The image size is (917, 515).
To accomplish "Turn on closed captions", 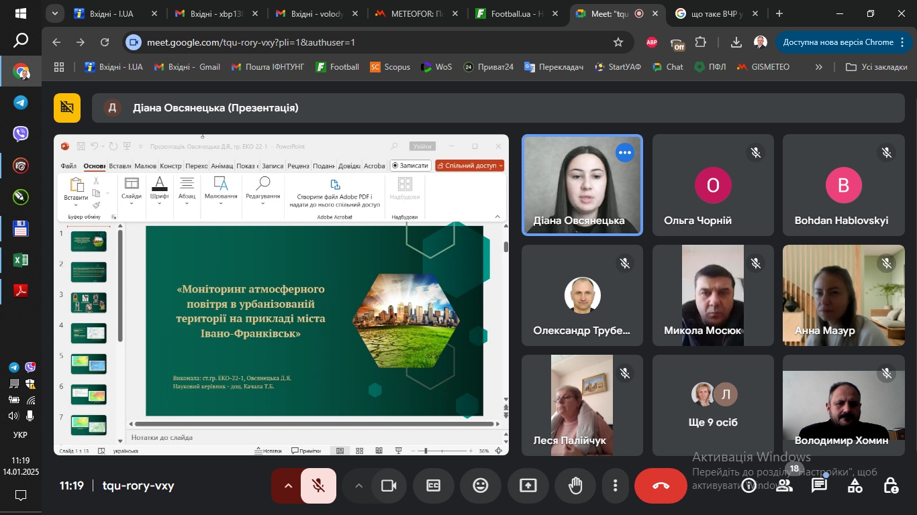I will point(434,485).
